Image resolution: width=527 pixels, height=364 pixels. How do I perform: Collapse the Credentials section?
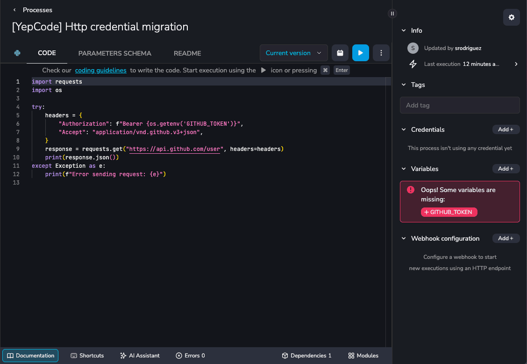[404, 129]
